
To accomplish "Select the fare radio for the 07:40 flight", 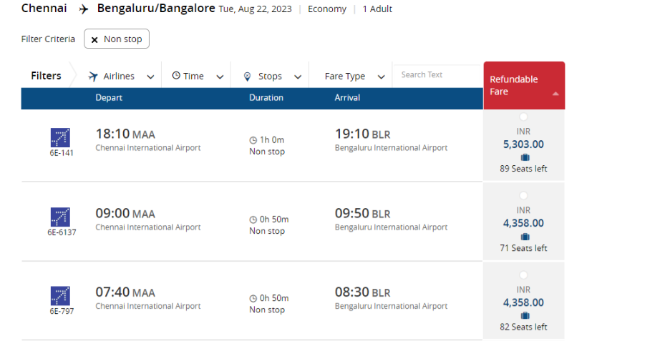I will pos(523,275).
